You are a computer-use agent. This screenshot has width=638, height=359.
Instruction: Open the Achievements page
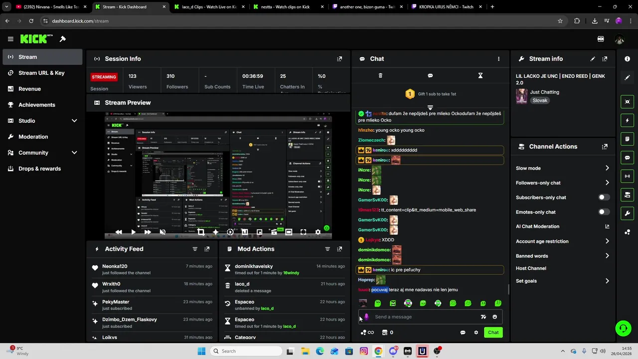[42, 105]
